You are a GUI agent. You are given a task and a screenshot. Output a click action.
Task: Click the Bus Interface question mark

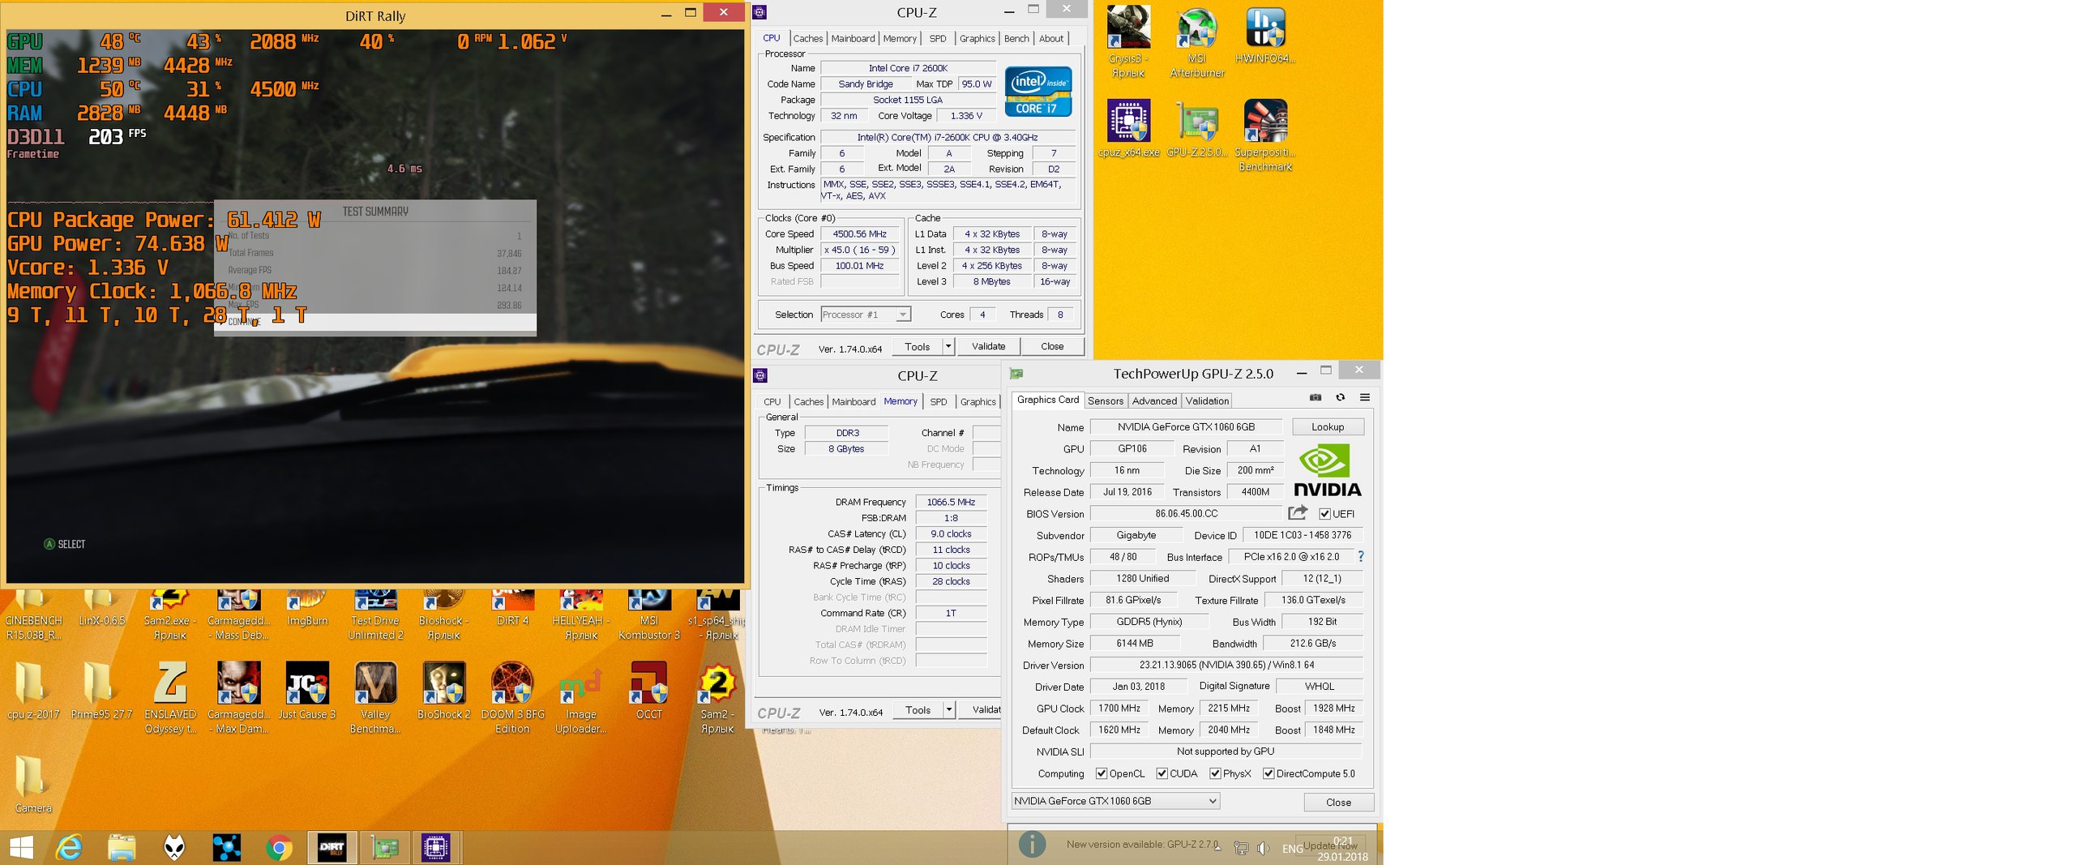click(1361, 557)
